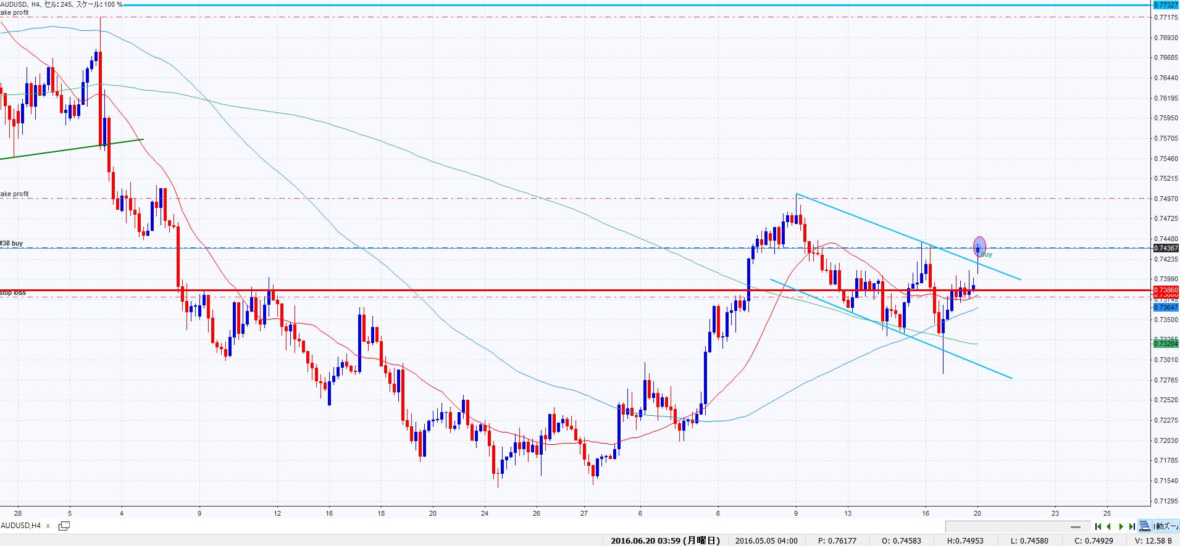Jump to the latest bar with the last-bar arrow
The height and width of the screenshot is (546, 1180).
[1132, 526]
